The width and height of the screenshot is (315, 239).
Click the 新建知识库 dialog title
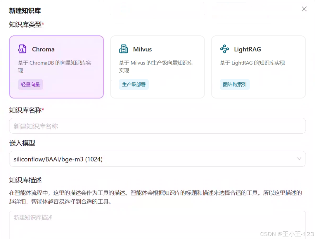coord(25,11)
